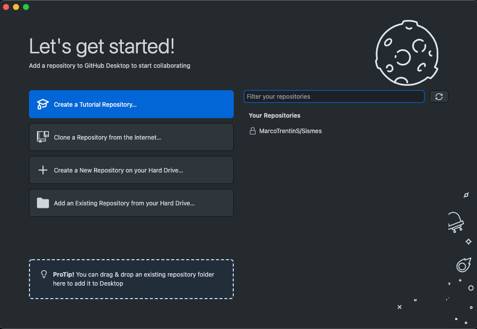Minimize the window with the yellow button
The image size is (477, 329).
pos(16,6)
